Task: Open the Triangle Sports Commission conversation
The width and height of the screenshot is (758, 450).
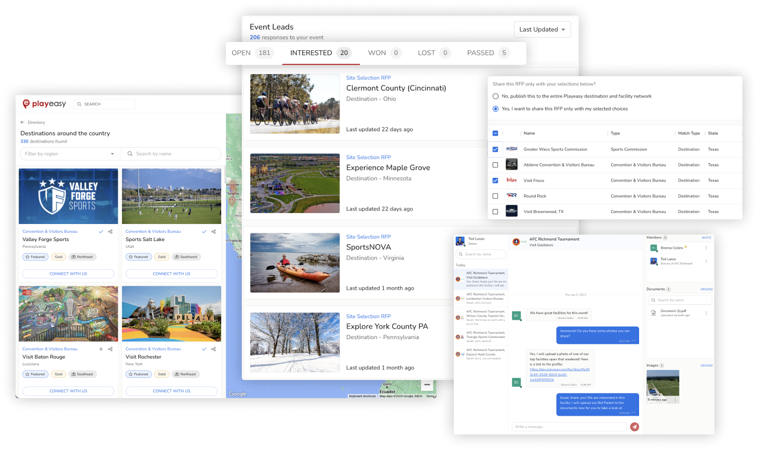Action: [481, 337]
